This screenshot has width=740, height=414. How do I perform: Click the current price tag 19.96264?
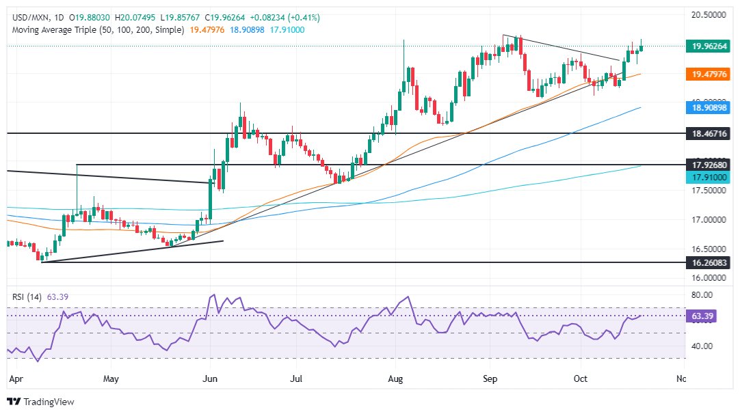(709, 46)
